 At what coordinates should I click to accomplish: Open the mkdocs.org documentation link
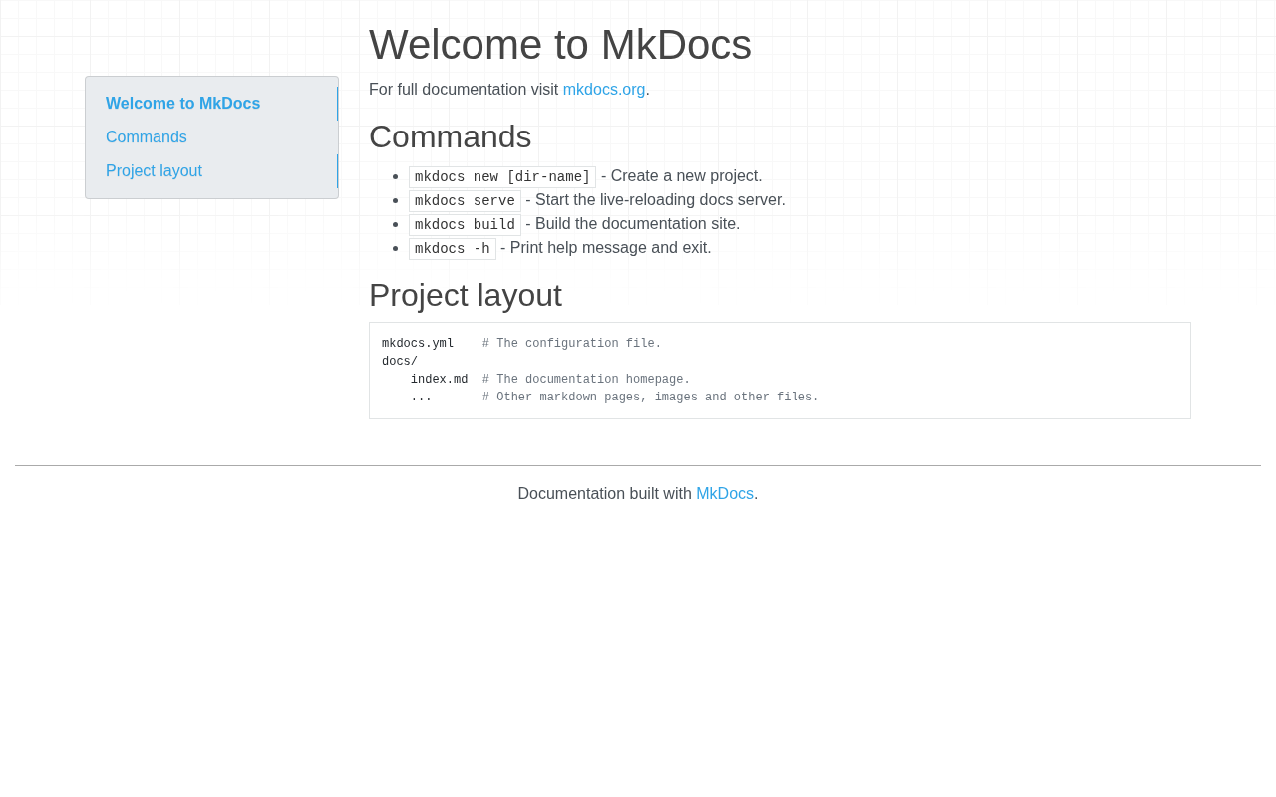604,90
